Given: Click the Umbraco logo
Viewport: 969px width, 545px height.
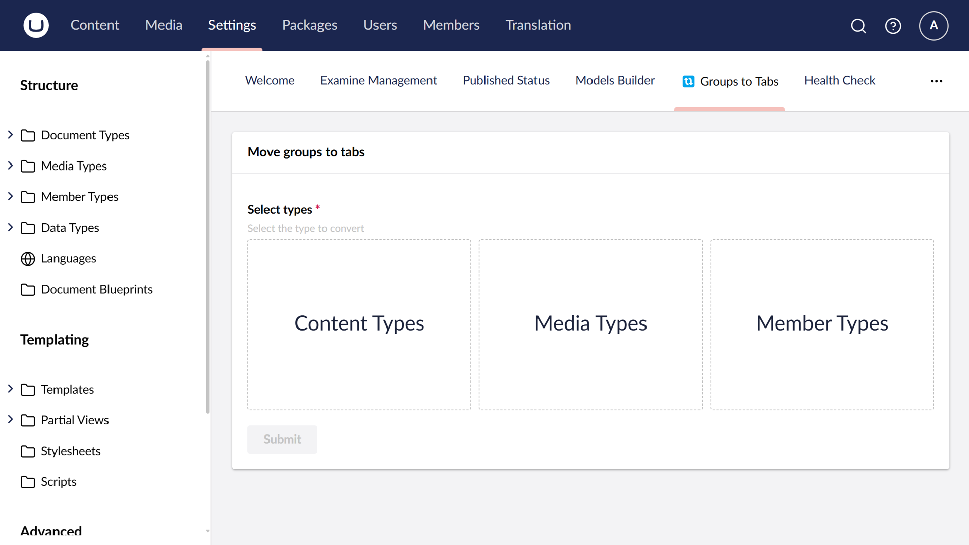Looking at the screenshot, I should [36, 25].
